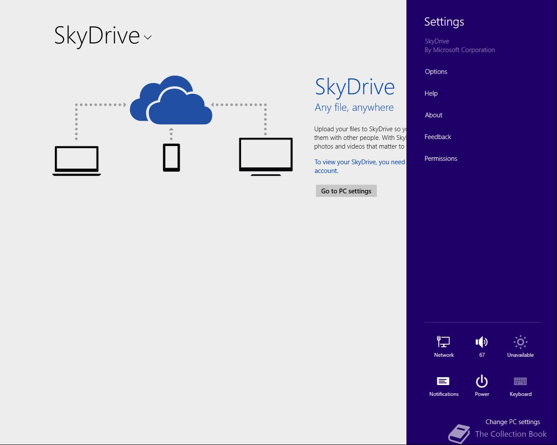Open About in the Settings pane

click(x=433, y=115)
